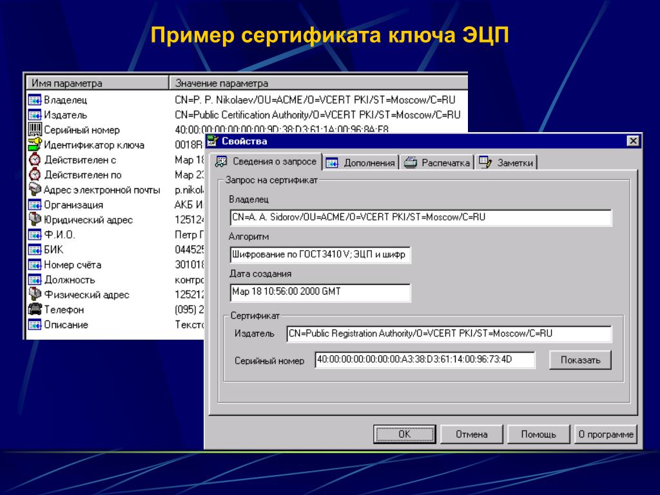Click the Показать button
Screen dimensions: 660x495
[580, 360]
